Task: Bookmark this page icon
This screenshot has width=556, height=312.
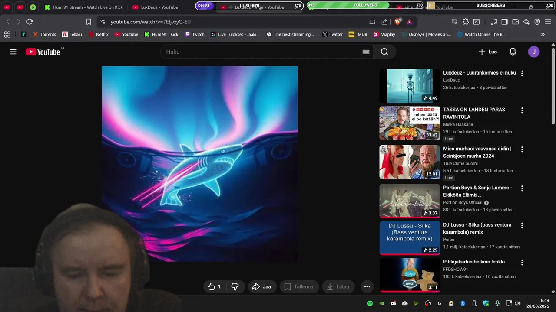Action: point(89,22)
